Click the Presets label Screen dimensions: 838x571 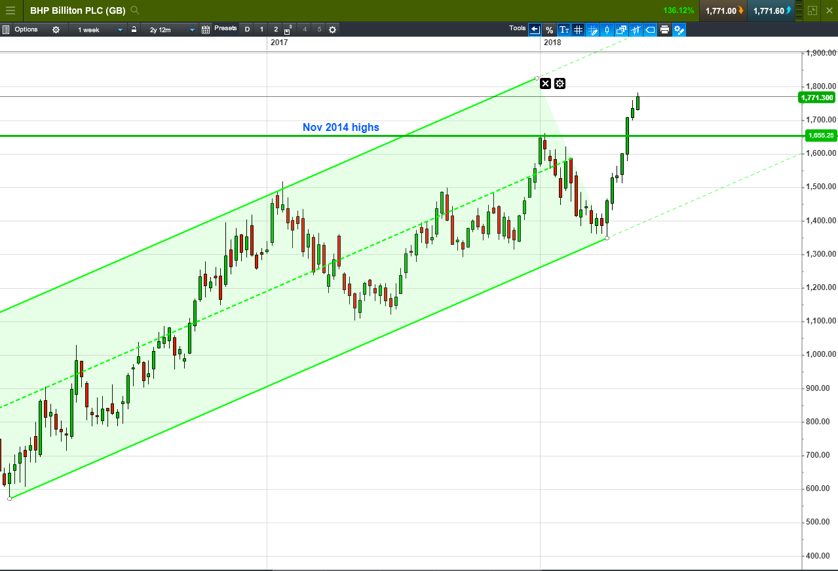(225, 29)
